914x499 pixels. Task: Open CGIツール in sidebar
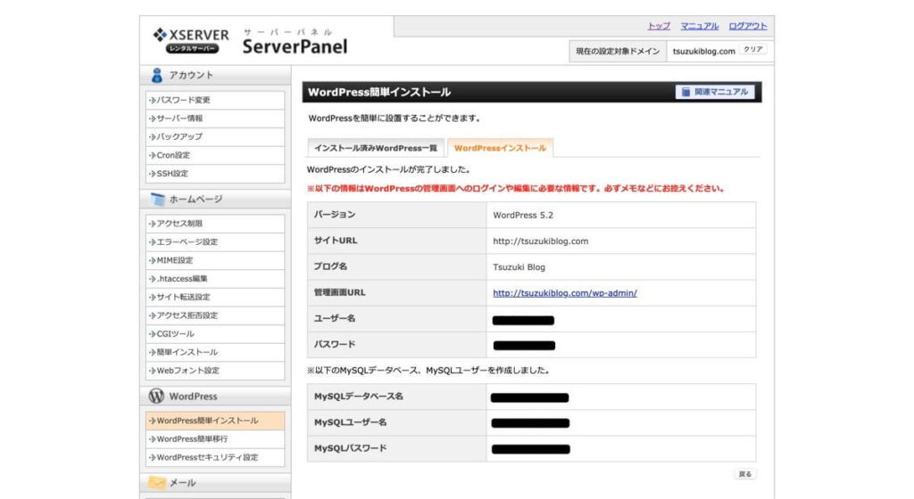coord(215,334)
